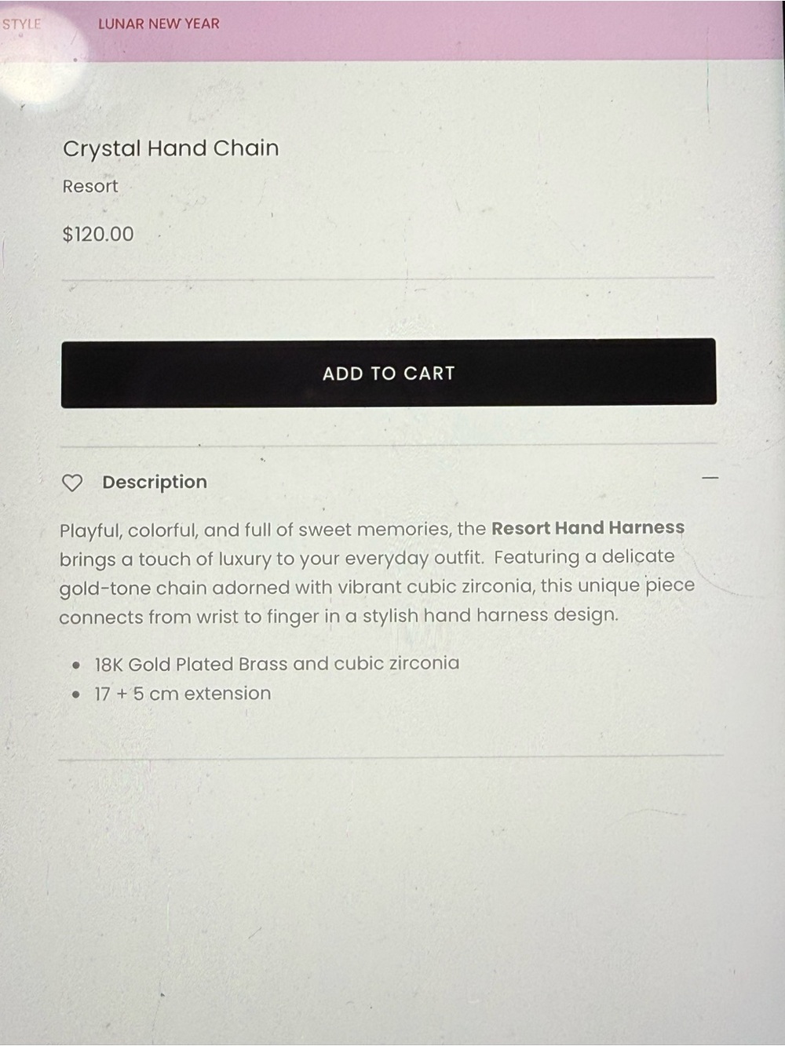Click the bullet dot before 18K Gold
This screenshot has width=785, height=1046.
click(76, 666)
